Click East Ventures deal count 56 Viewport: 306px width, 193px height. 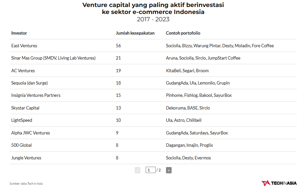pyautogui.click(x=118, y=46)
